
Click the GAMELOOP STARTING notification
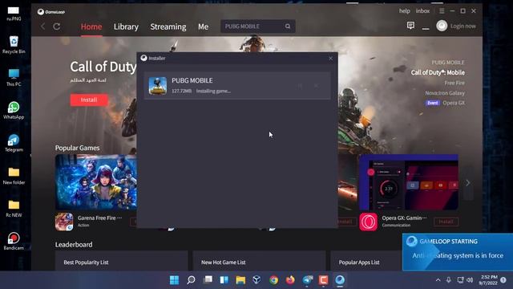458,252
